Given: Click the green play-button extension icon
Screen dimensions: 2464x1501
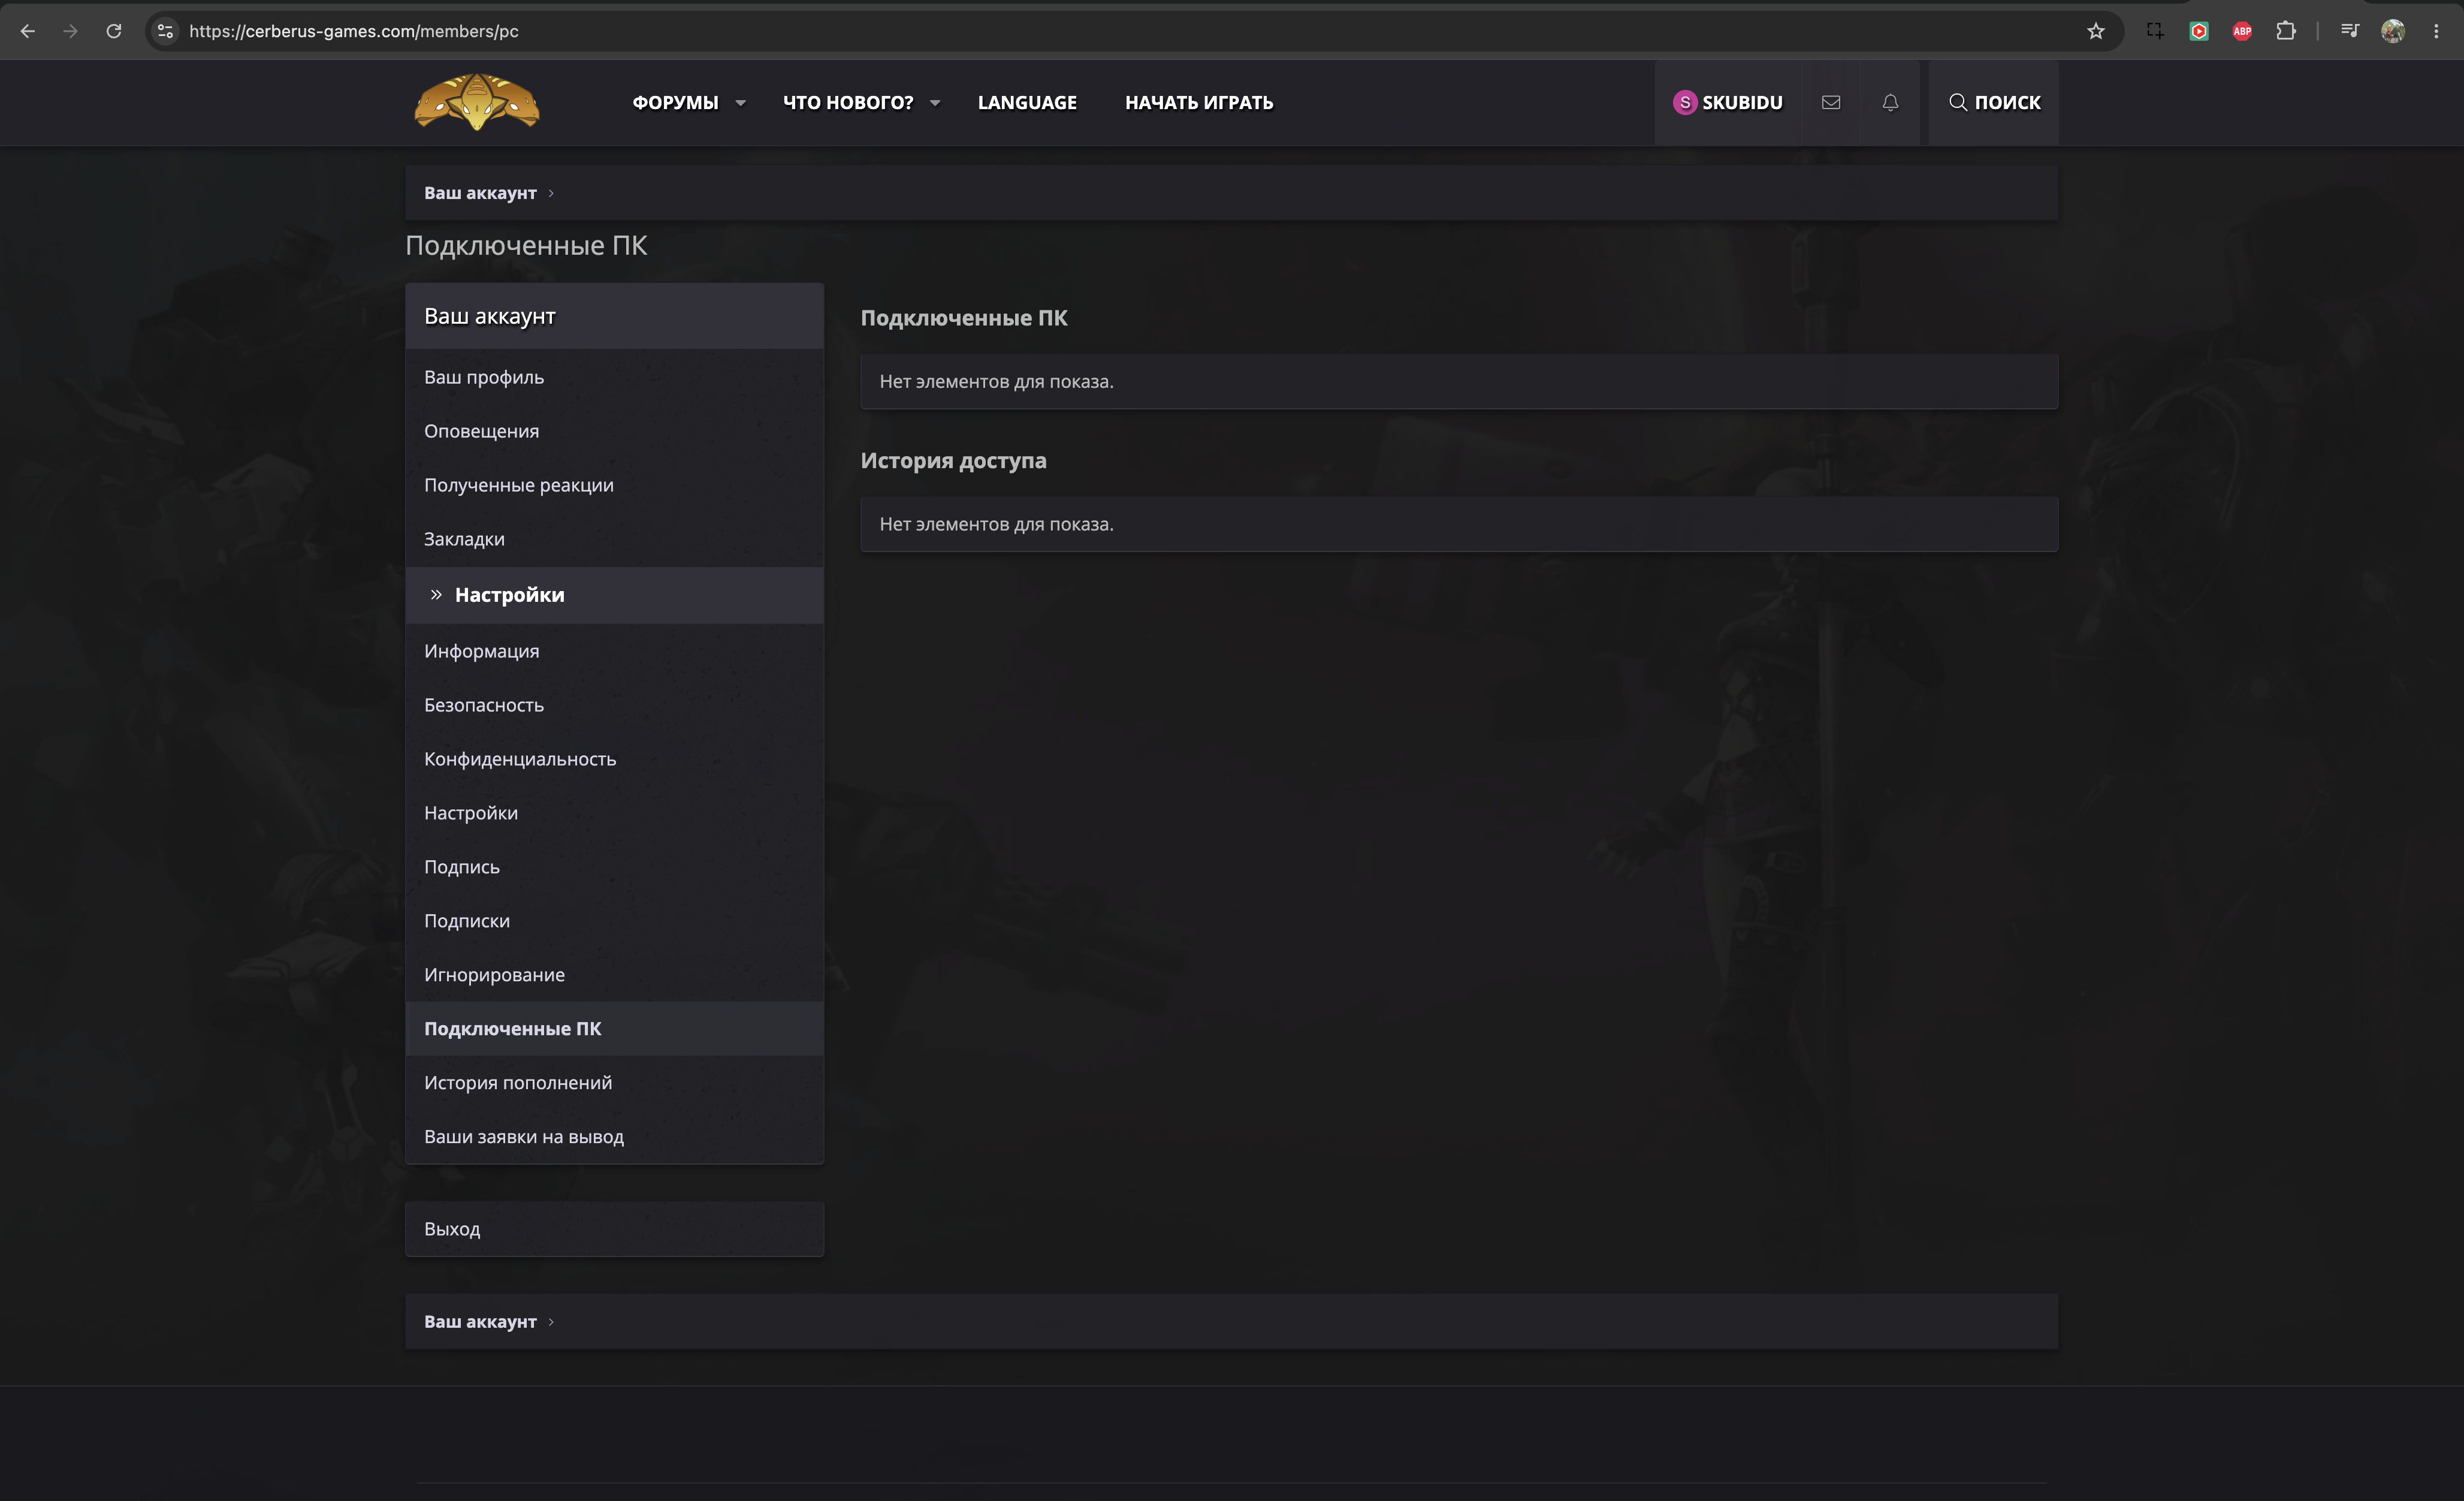Looking at the screenshot, I should (2199, 31).
